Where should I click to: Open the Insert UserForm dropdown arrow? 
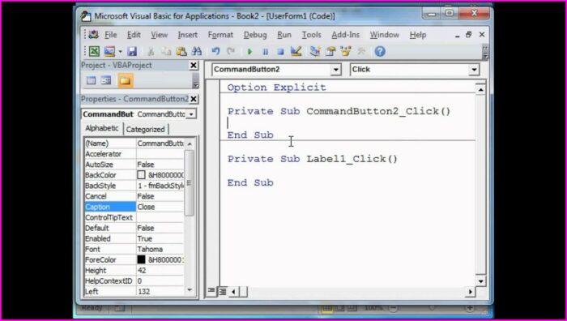[x=120, y=52]
